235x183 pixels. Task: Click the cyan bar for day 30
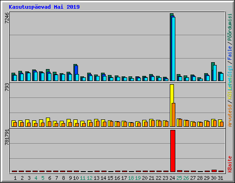pos(215,73)
